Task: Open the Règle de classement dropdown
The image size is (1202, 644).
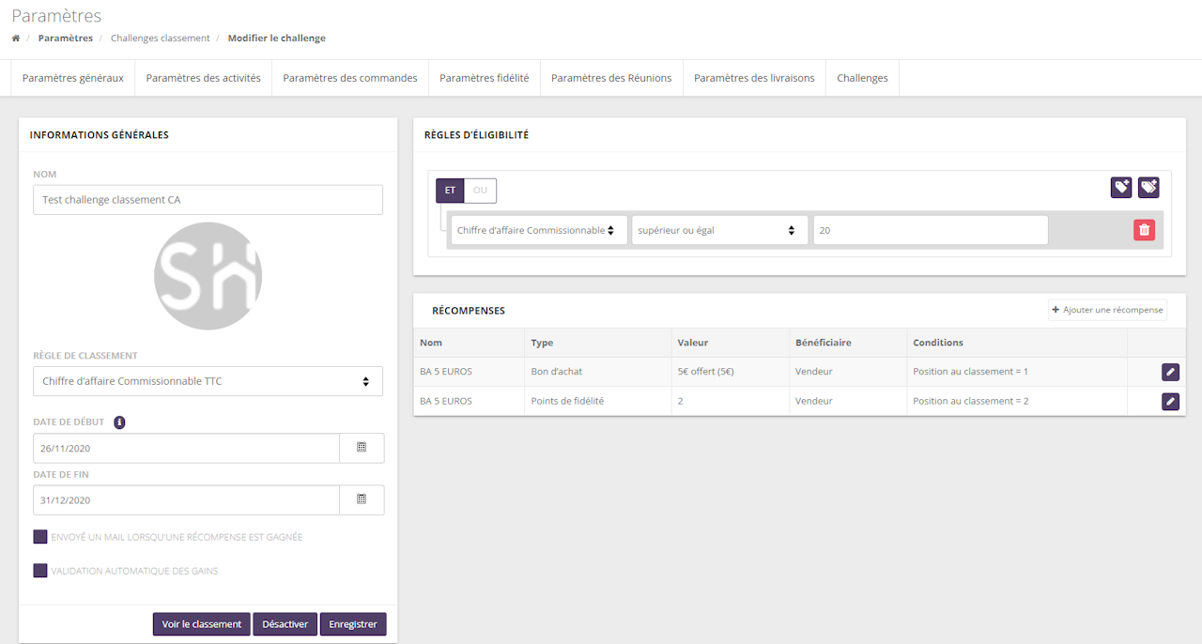Action: pos(208,381)
